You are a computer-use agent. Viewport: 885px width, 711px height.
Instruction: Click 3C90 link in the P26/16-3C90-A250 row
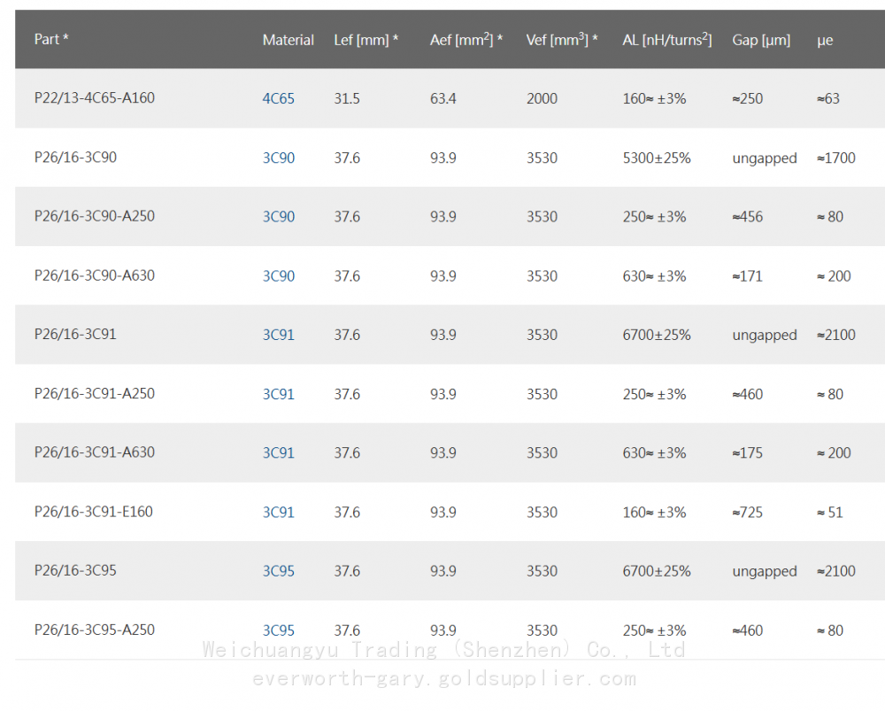278,217
